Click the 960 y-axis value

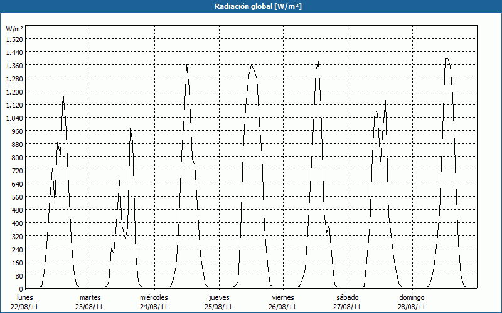click(18, 131)
